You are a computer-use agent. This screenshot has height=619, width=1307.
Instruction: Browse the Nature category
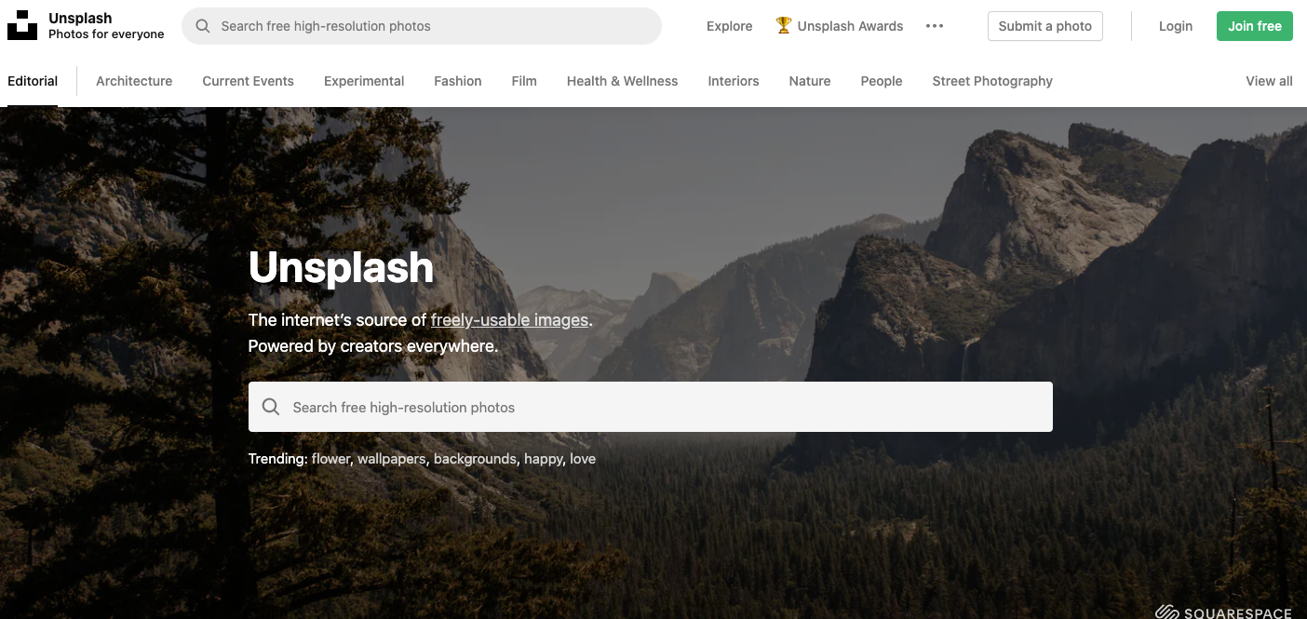pos(810,81)
